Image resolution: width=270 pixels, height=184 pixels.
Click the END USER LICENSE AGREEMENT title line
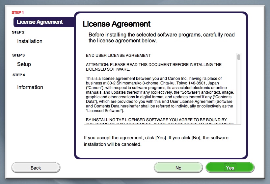pyautogui.click(x=118, y=56)
